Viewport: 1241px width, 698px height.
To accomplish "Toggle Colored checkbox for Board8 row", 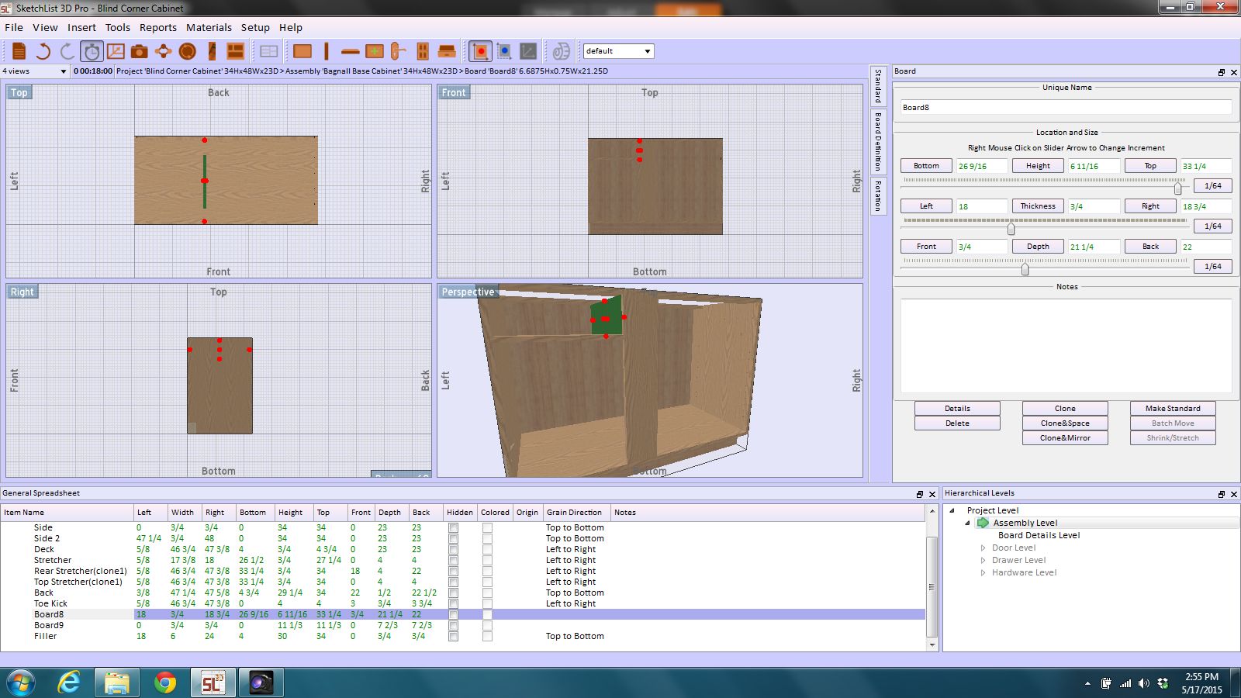I will pos(487,614).
